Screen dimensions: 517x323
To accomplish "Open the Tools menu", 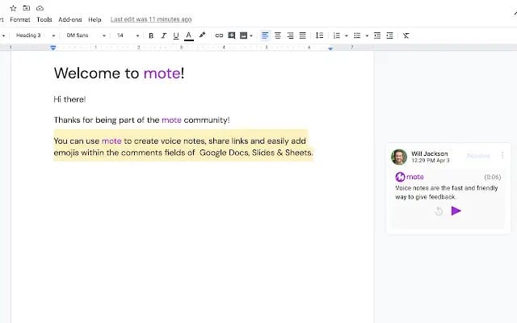I will pos(44,19).
